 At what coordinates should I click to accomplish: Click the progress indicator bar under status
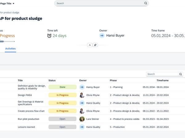click(x=7, y=41)
